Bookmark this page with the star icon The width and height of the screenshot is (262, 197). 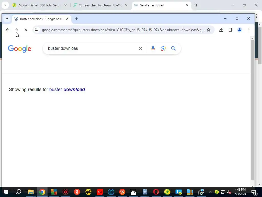(x=208, y=30)
